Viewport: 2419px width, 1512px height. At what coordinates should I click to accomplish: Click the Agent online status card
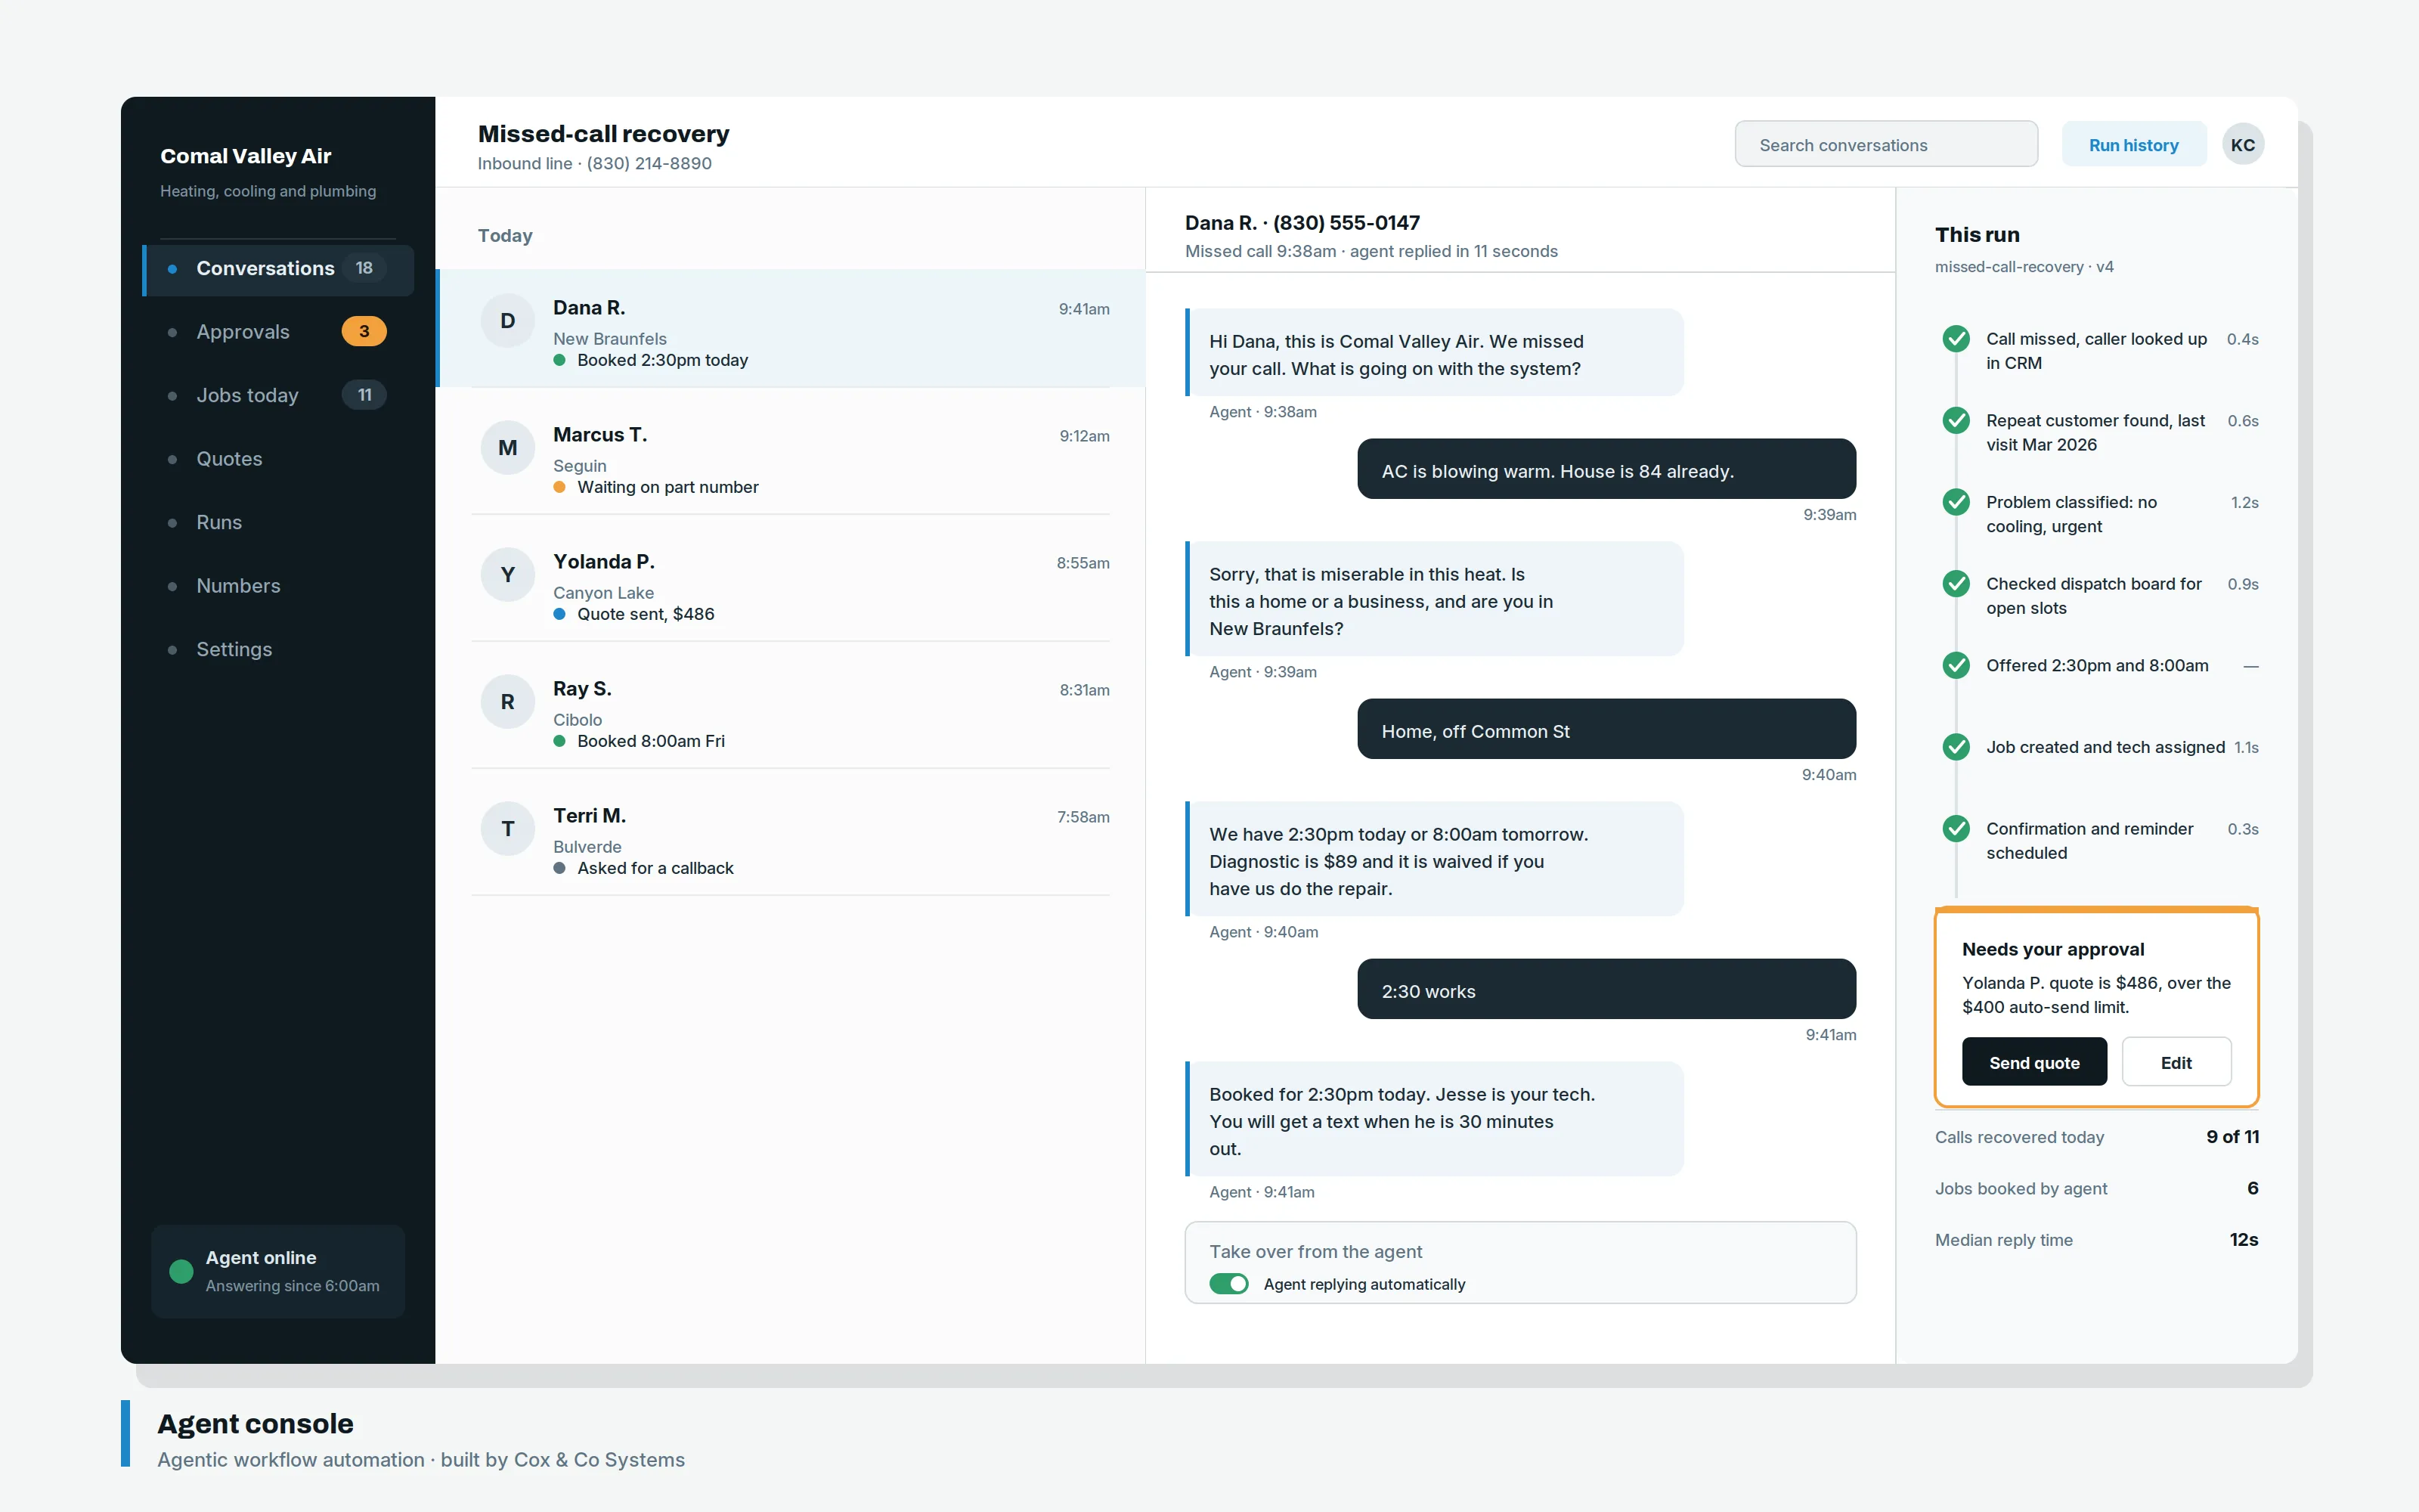pos(278,1271)
